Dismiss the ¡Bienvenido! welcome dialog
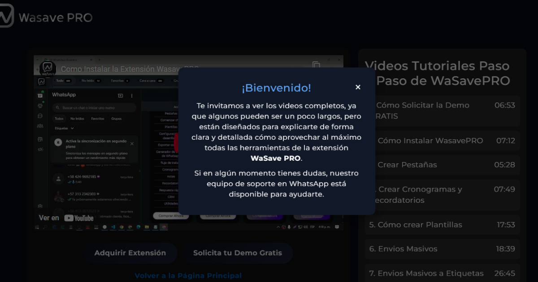This screenshot has width=538, height=282. point(358,87)
